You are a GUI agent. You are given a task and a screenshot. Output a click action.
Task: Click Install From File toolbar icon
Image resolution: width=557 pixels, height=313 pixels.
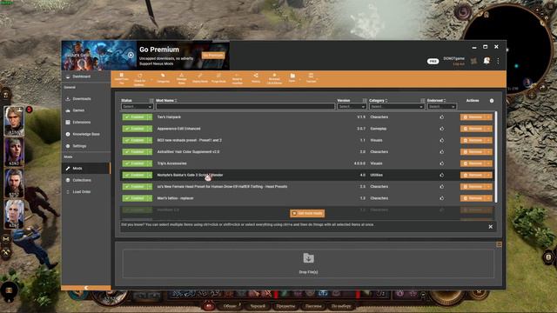pyautogui.click(x=122, y=78)
